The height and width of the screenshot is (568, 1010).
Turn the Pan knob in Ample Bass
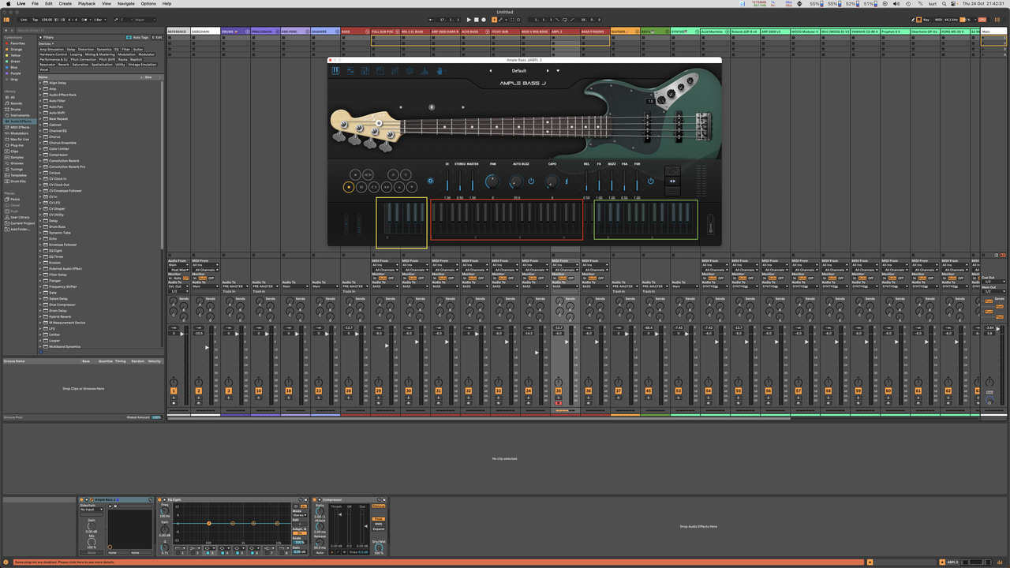tap(492, 181)
